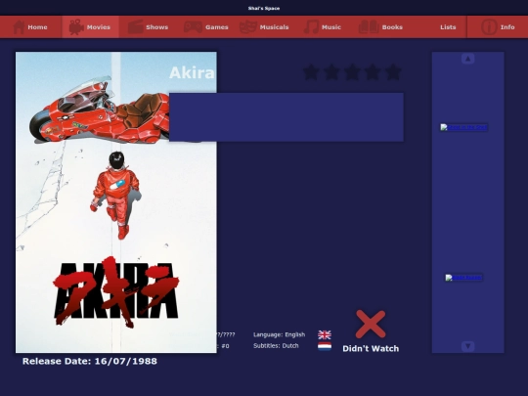Open the Books section
This screenshot has height=396, width=528.
pos(380,27)
